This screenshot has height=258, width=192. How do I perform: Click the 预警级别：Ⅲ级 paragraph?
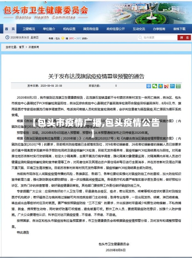pyautogui.click(x=83, y=133)
